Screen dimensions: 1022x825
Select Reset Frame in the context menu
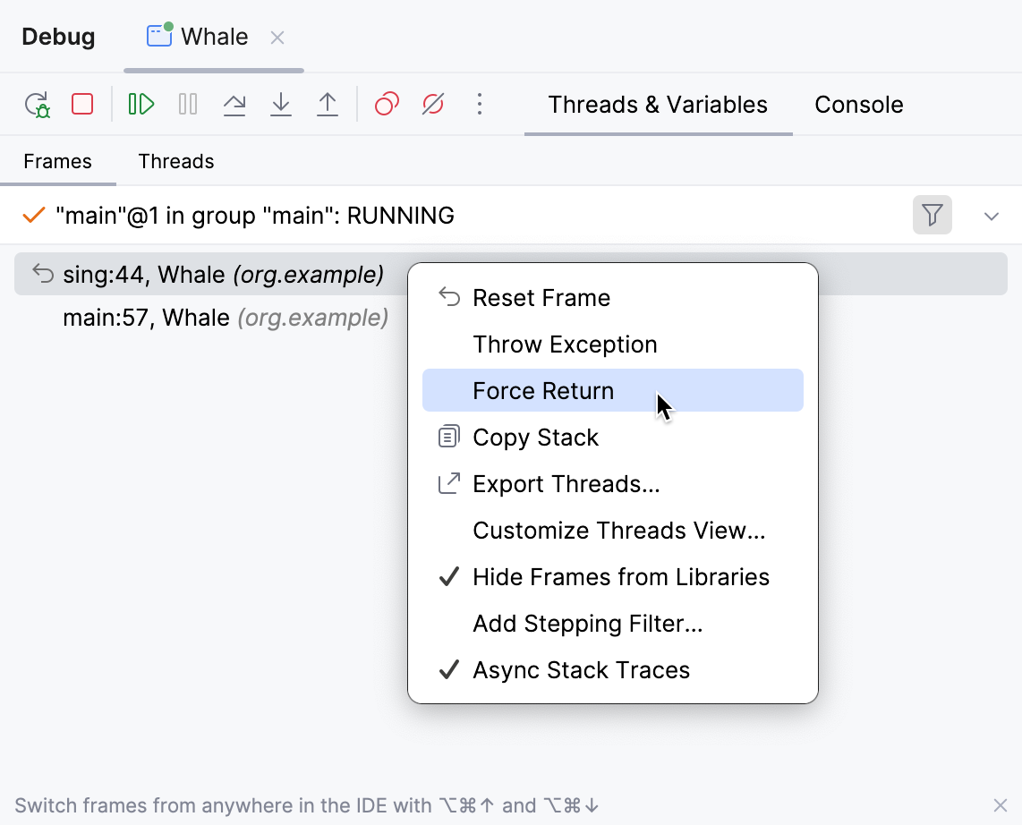click(541, 297)
